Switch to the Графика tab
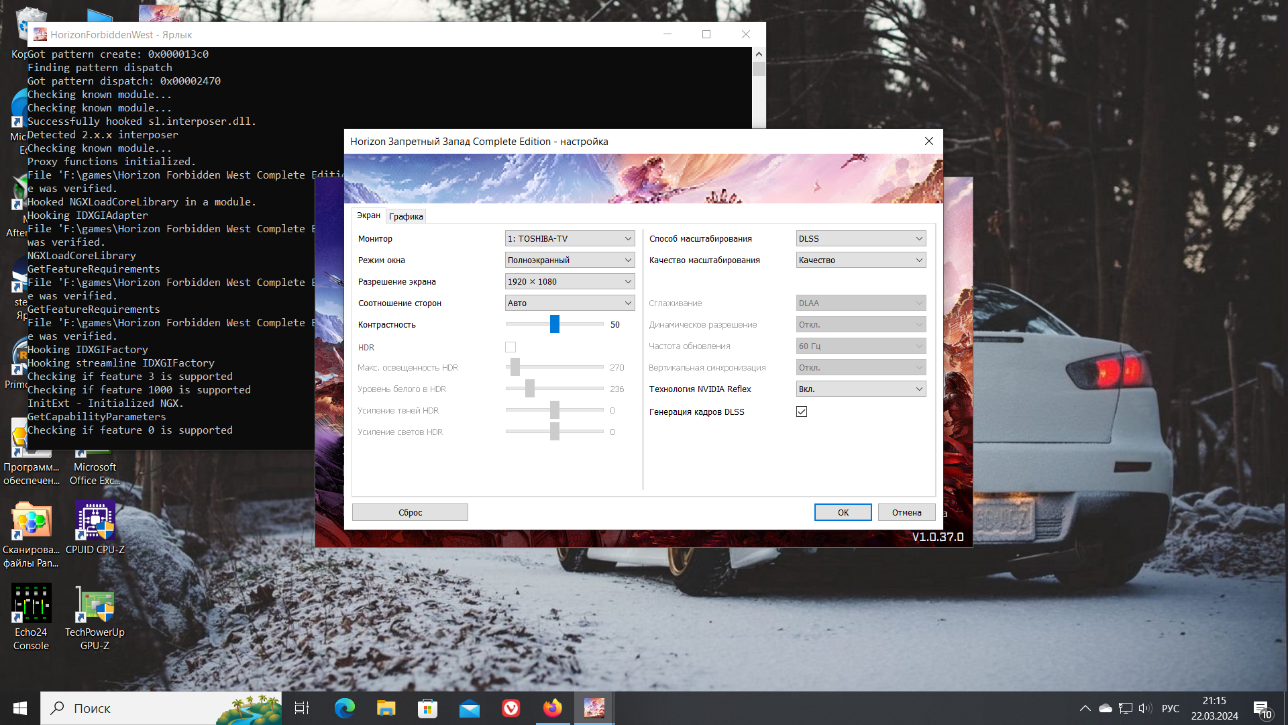Screen dimensions: 1288x725 click(x=406, y=216)
